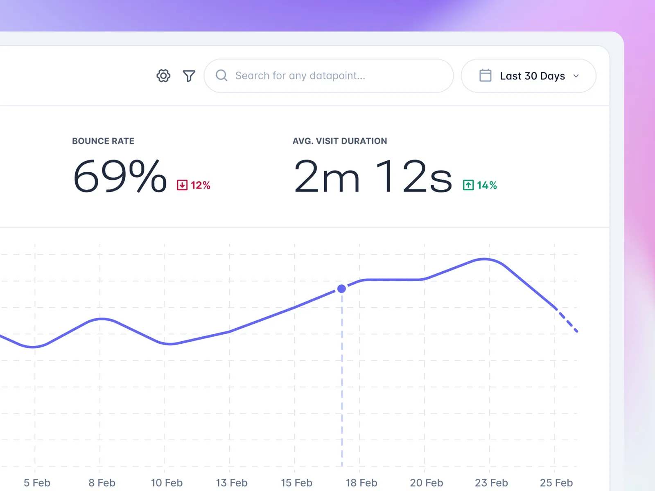Click the green up-arrow duration icon

[x=468, y=185]
